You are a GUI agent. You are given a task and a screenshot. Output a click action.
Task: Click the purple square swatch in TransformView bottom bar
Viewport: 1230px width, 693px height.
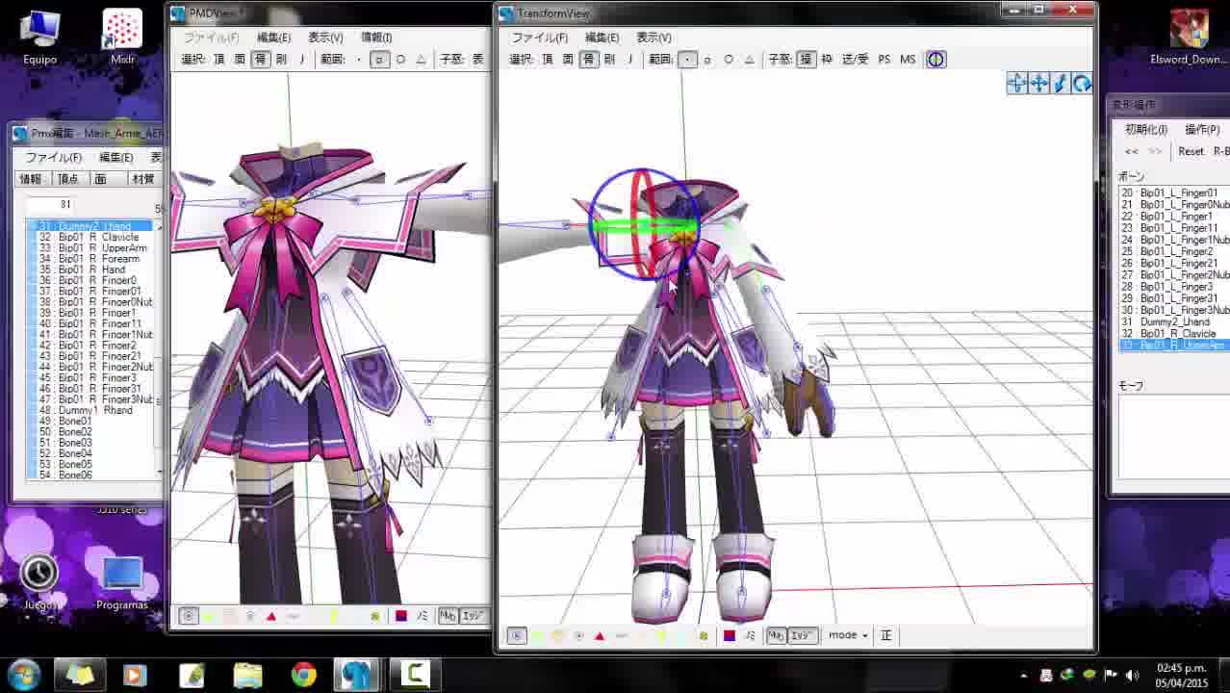tap(730, 635)
